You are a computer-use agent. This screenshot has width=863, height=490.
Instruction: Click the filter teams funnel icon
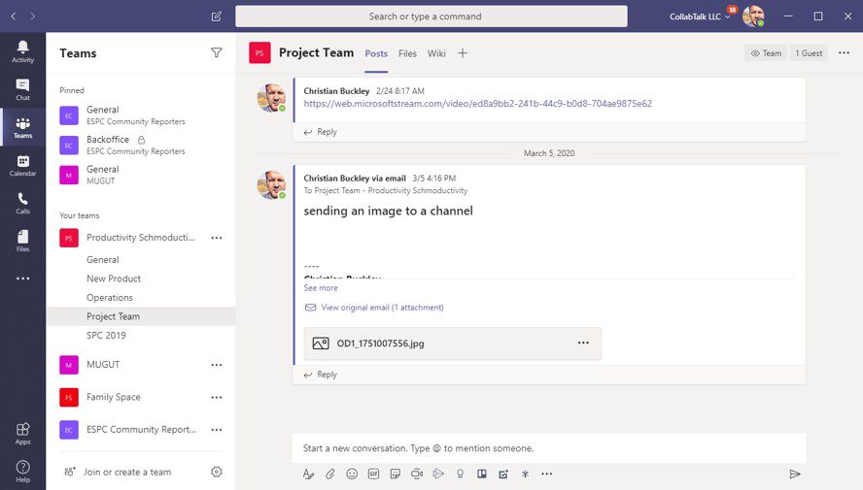pos(217,53)
